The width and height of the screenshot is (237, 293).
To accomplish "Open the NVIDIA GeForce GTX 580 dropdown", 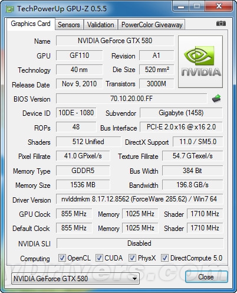I will [x=75, y=278].
